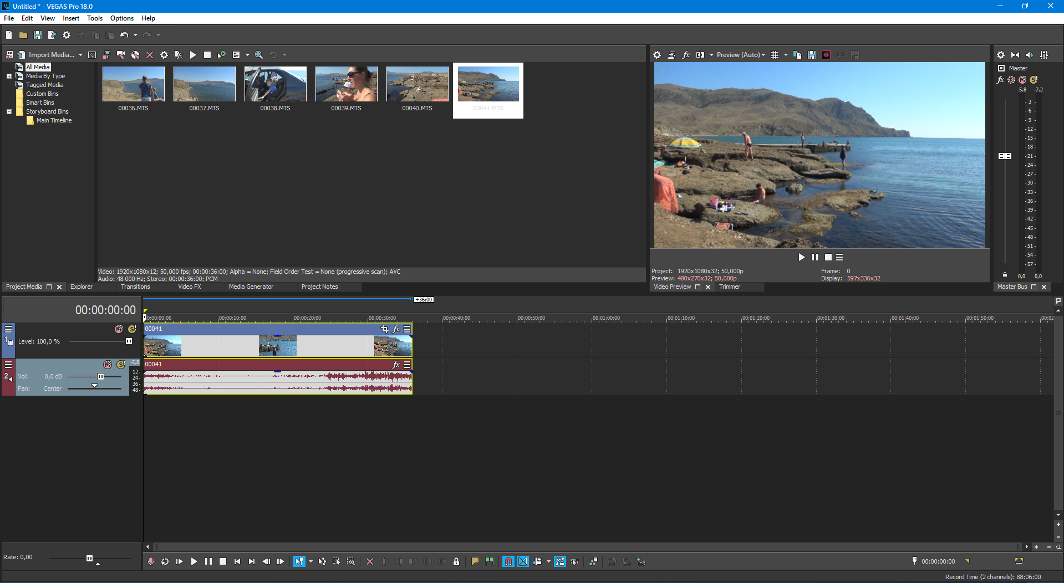This screenshot has height=583, width=1064.
Task: Open the Import Media dropdown arrow
Action: 80,55
